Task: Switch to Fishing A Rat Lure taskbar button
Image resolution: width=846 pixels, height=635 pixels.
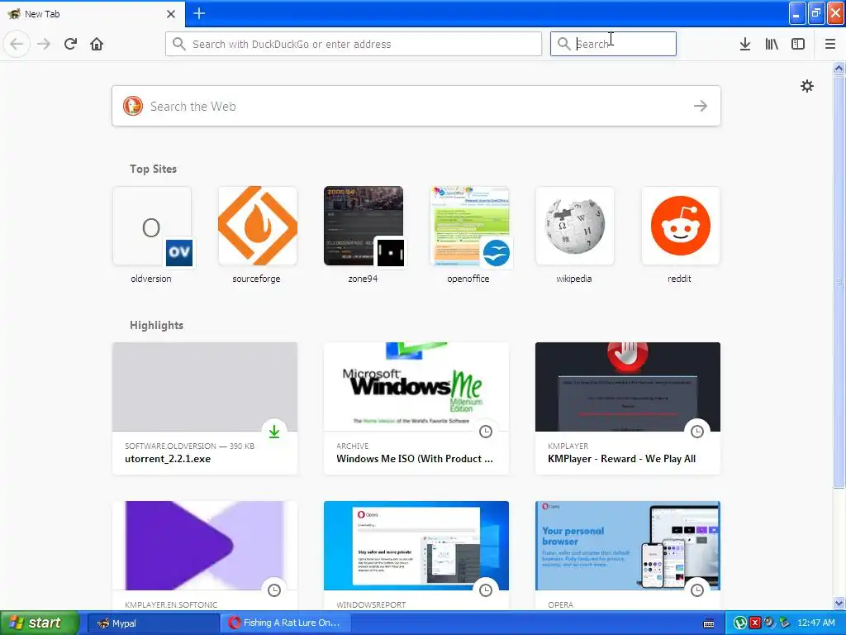Action: (x=286, y=623)
